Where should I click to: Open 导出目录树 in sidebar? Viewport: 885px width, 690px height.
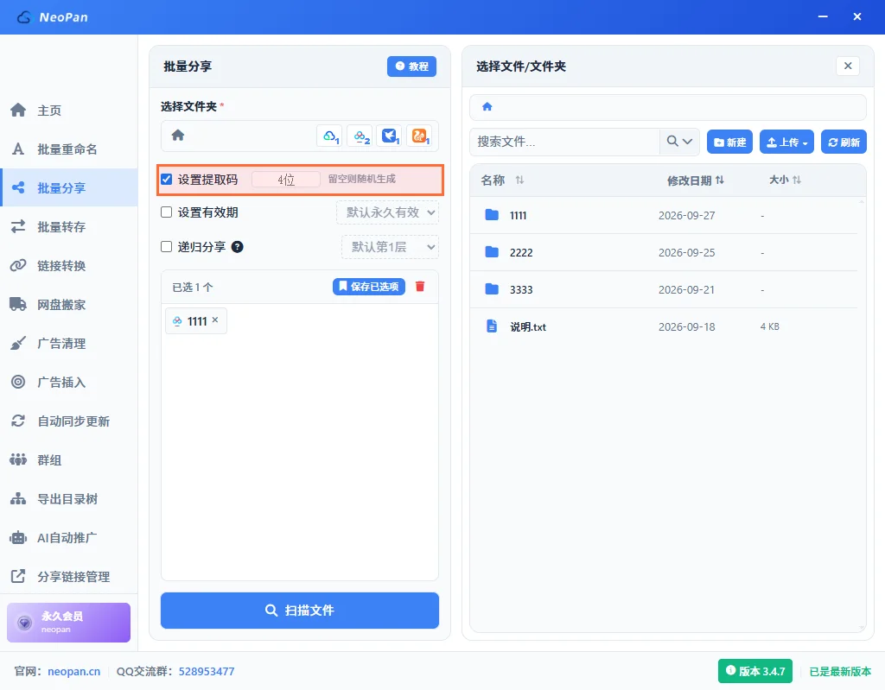(69, 499)
